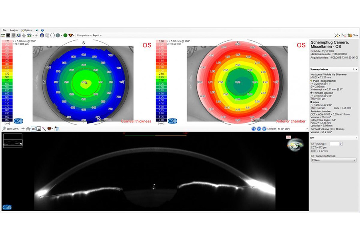Open the Comparison dropdown
This screenshot has width=360, height=240.
84,35
